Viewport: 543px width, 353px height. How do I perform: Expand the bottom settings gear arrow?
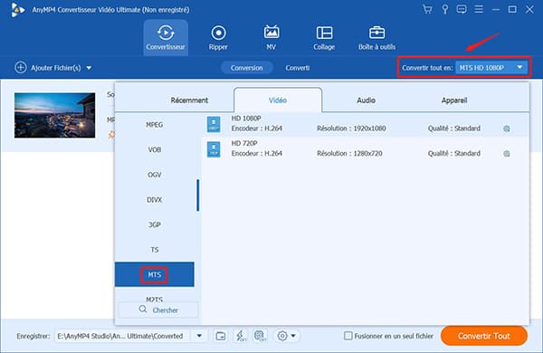pos(293,336)
